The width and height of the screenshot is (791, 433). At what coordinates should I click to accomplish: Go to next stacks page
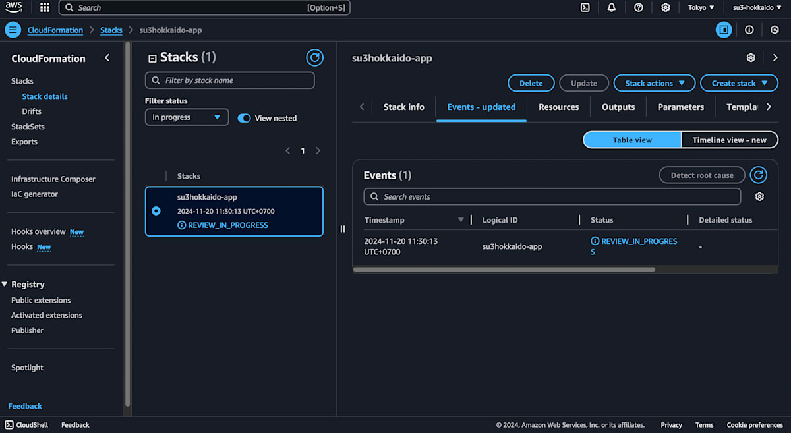(318, 150)
